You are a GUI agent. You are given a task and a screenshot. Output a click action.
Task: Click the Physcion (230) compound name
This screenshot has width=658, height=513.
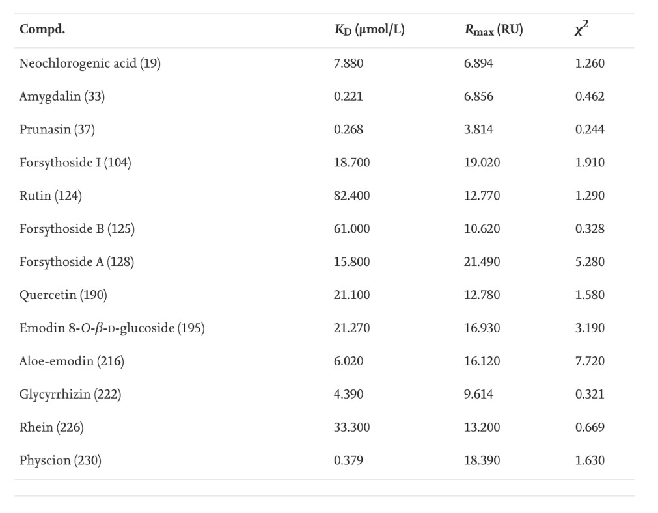pos(60,460)
